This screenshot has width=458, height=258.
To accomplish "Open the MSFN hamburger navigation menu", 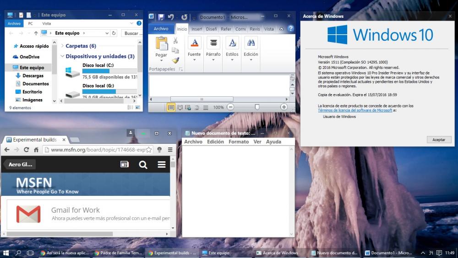I will [x=162, y=165].
